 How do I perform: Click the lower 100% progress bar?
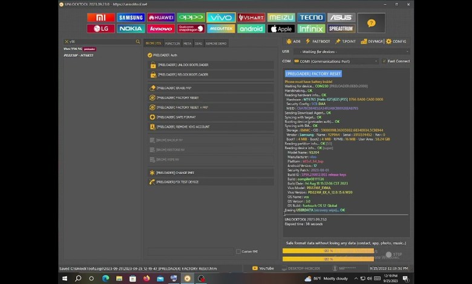click(x=328, y=259)
